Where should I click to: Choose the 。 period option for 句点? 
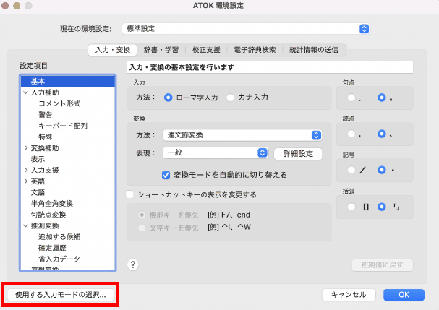click(382, 98)
